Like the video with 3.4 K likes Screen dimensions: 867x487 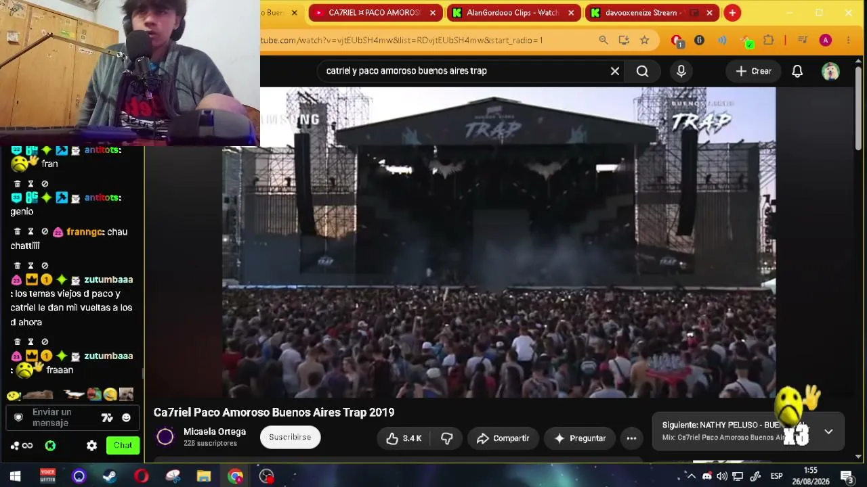[404, 438]
